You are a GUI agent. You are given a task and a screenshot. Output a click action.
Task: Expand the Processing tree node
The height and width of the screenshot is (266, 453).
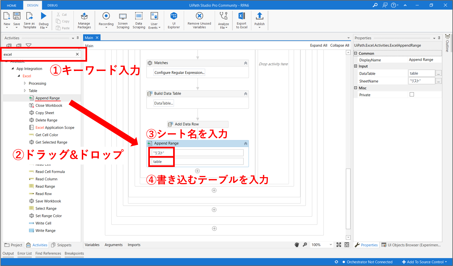[x=25, y=83]
